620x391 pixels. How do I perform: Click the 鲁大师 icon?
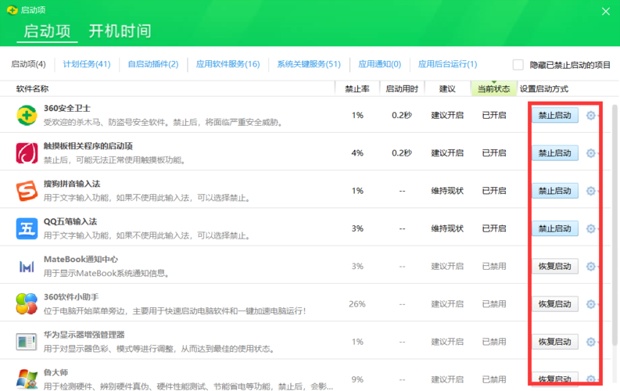click(27, 378)
